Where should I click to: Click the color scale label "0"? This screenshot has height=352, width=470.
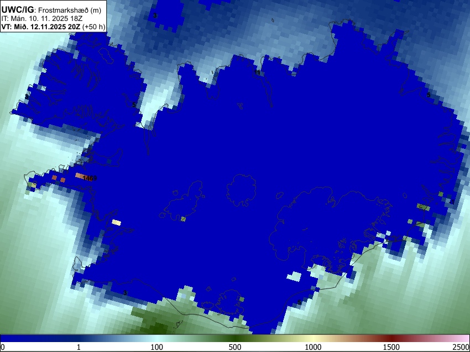(x=3, y=347)
